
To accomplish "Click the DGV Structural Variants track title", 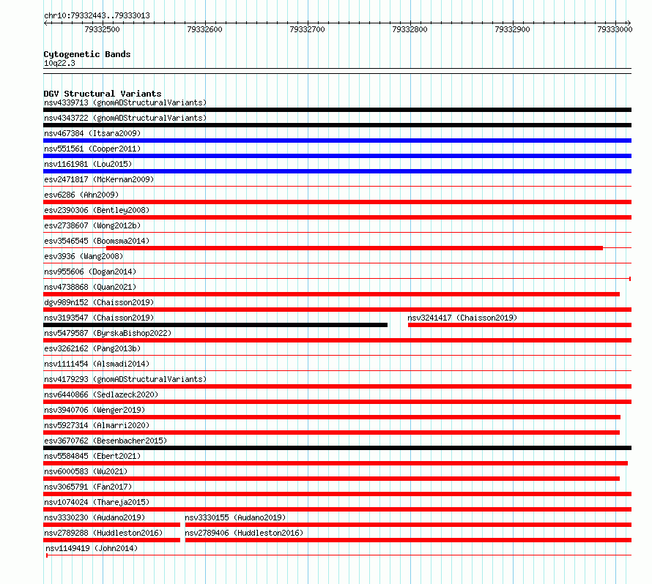I will point(103,94).
